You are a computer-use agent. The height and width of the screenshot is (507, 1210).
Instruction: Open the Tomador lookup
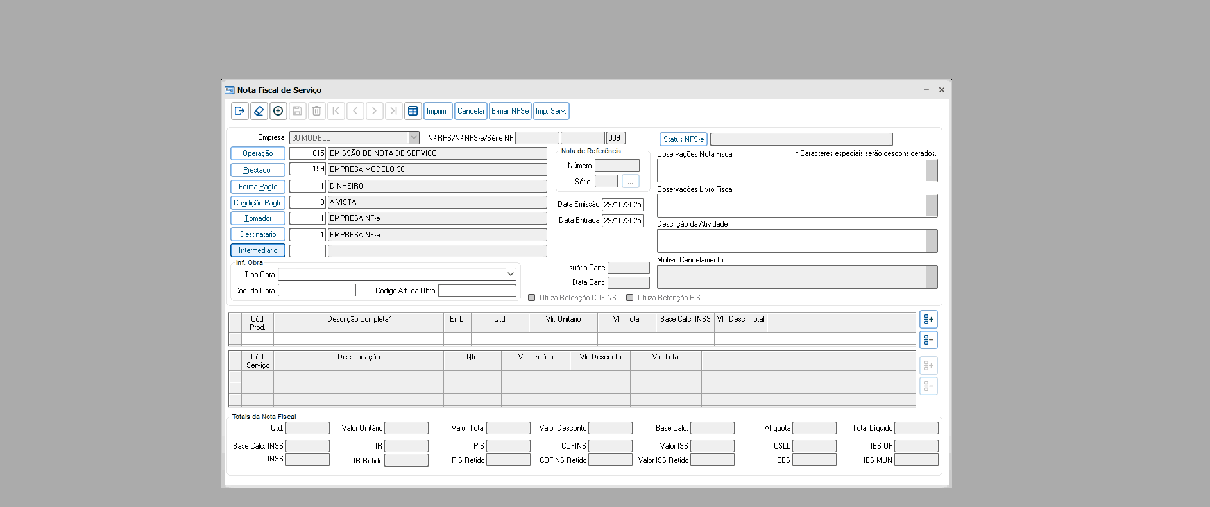point(258,218)
